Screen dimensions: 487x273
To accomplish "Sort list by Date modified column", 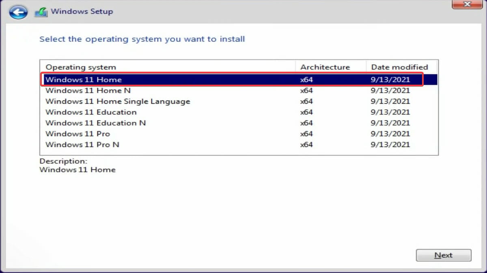I will (399, 67).
